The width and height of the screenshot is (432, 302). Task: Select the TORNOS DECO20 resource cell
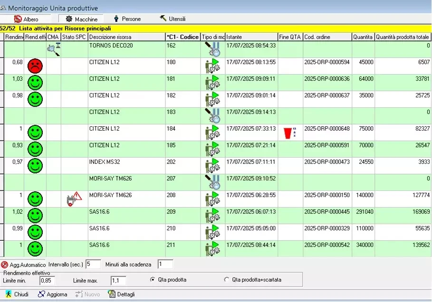tap(127, 49)
